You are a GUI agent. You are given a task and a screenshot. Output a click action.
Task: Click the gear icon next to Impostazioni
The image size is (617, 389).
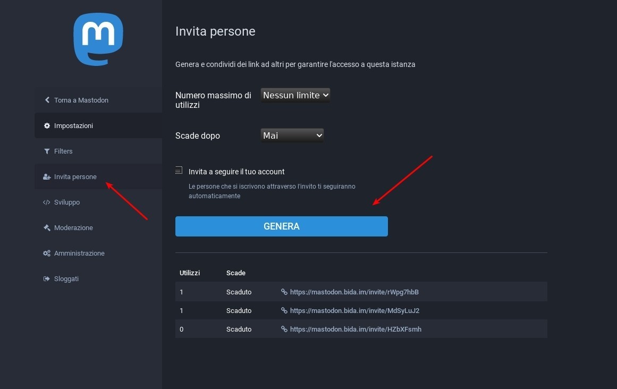[x=47, y=126]
